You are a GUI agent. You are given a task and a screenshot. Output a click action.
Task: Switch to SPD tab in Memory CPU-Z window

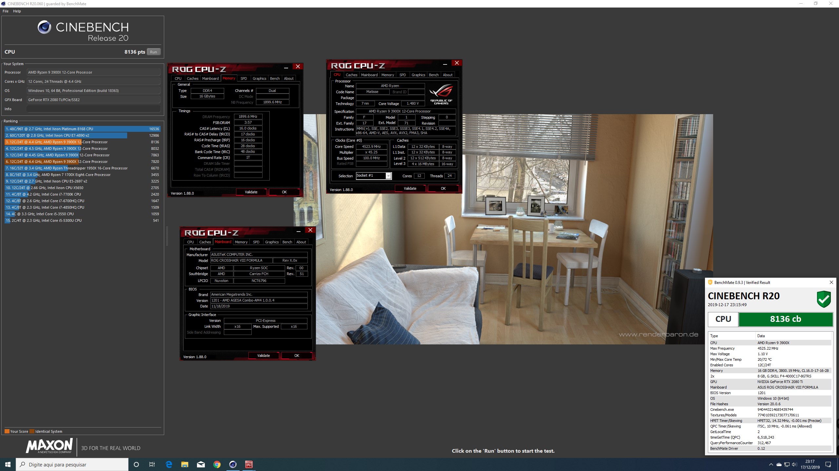[x=244, y=78]
